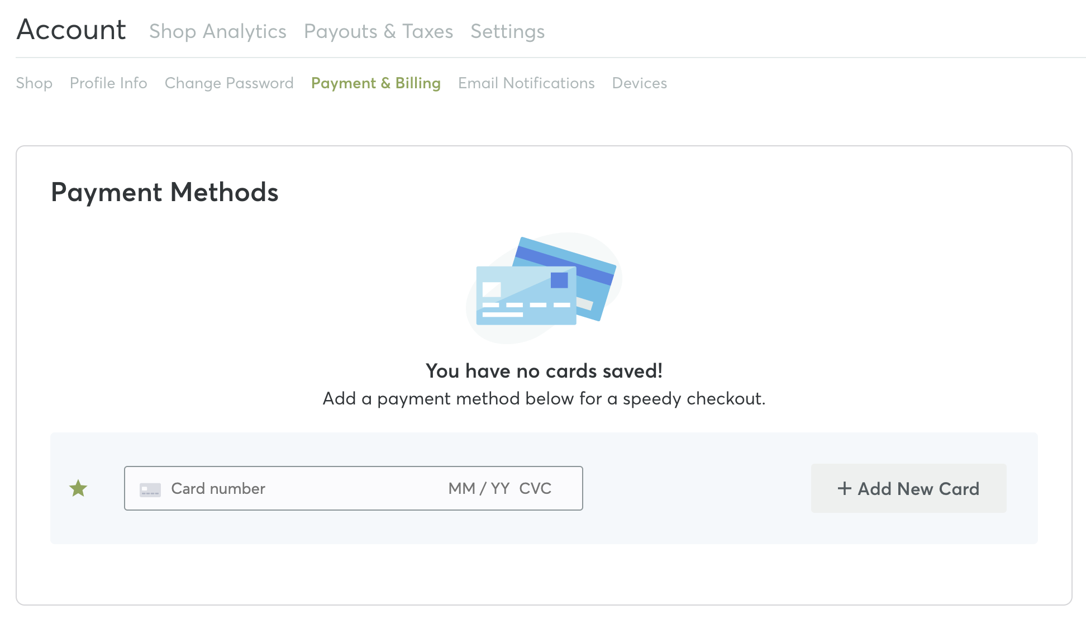
Task: Click the green star default-card icon
Action: pos(78,489)
